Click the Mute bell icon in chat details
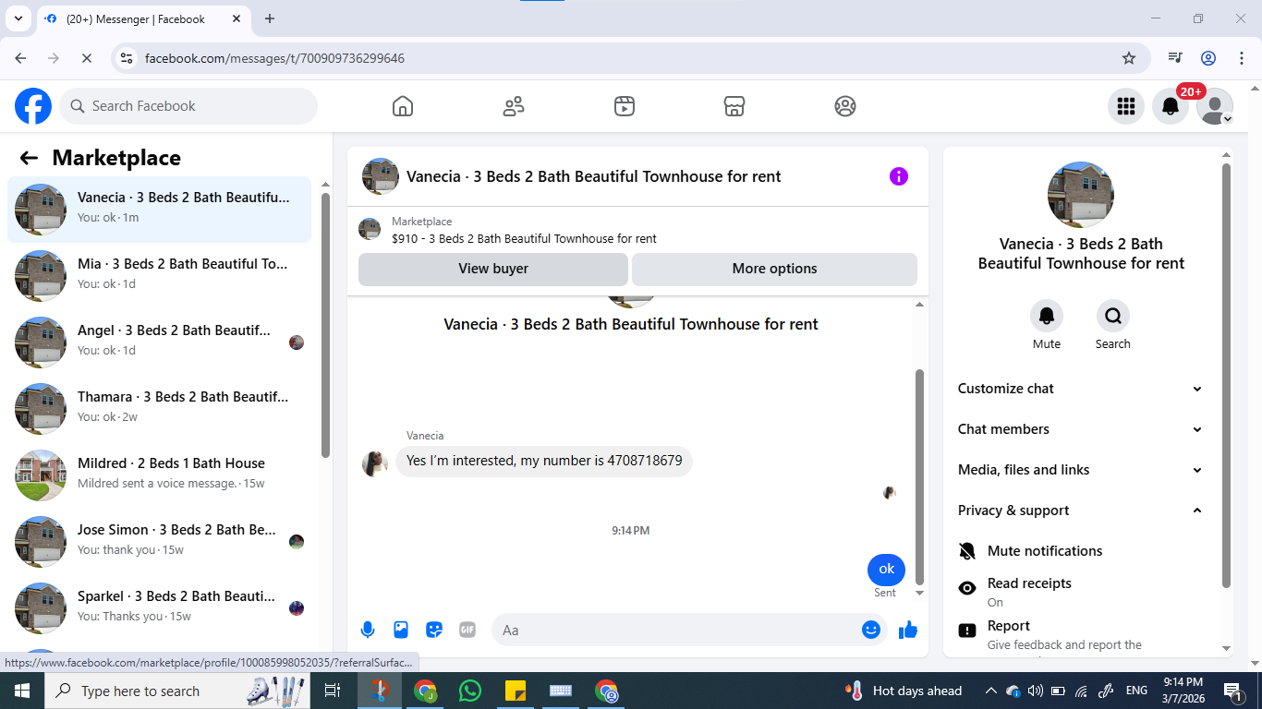The height and width of the screenshot is (709, 1262). 1047,316
